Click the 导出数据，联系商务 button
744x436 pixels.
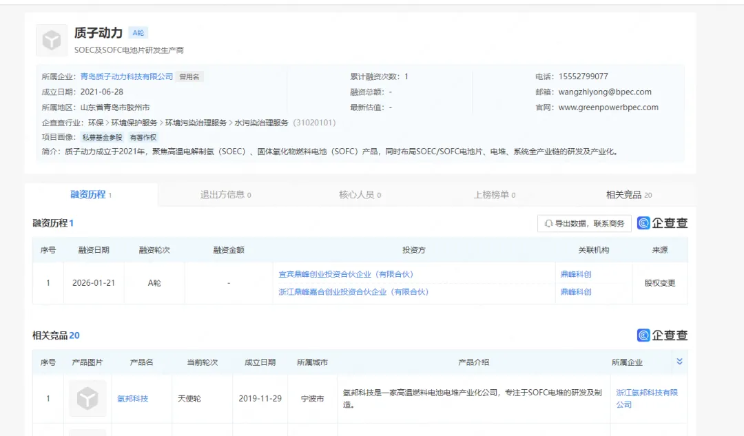pos(584,223)
